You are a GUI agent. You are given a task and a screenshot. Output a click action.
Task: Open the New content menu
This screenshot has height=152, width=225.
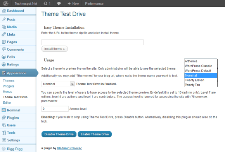coord(73,3)
